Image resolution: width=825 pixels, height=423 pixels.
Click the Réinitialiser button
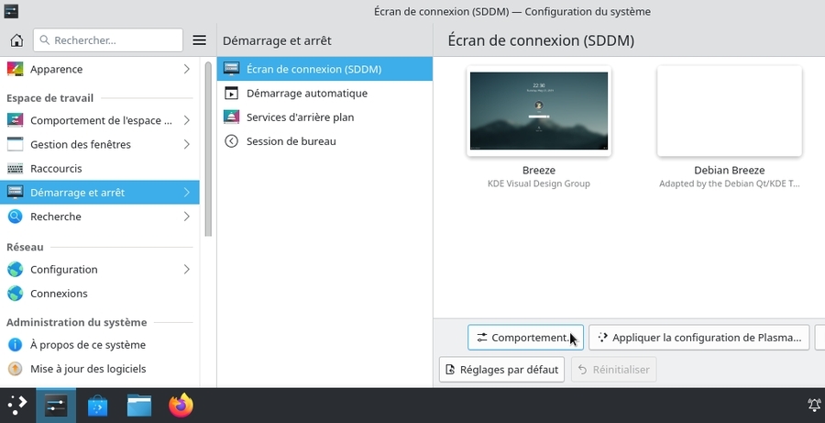[x=614, y=369]
